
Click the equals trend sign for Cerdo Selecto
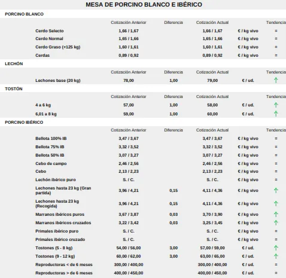pyautogui.click(x=276, y=31)
